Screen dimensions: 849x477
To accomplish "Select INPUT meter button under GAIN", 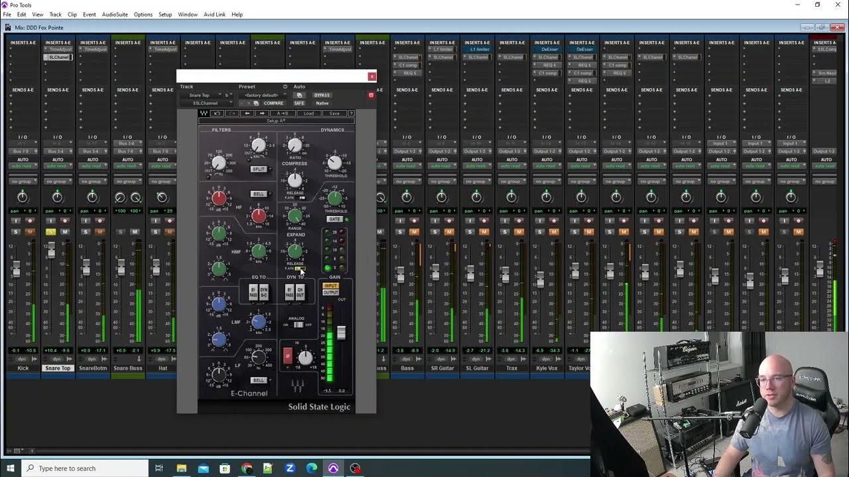I will pyautogui.click(x=331, y=286).
